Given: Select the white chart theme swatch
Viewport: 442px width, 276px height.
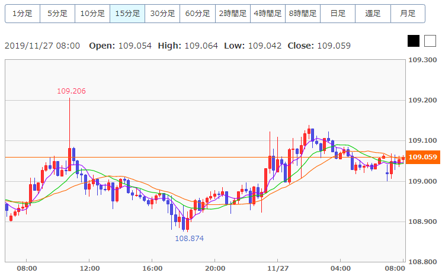Looking at the screenshot, I should pyautogui.click(x=430, y=41).
